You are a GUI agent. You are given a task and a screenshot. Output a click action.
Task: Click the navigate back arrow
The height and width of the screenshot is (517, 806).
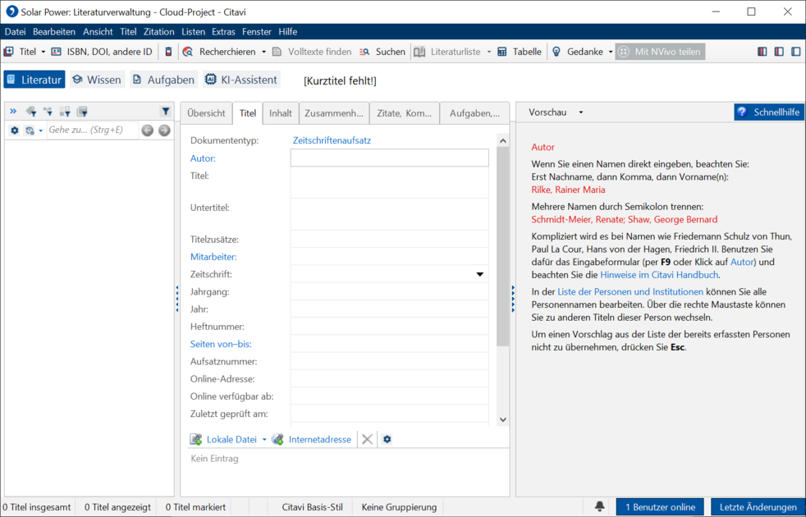(148, 130)
